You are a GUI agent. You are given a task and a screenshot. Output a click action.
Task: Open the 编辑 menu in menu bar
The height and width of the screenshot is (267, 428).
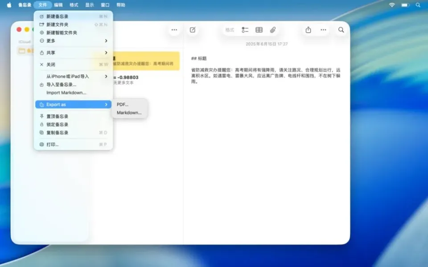(x=58, y=5)
